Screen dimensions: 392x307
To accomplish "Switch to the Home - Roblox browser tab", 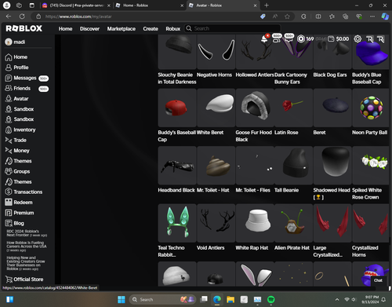I will coord(150,5).
